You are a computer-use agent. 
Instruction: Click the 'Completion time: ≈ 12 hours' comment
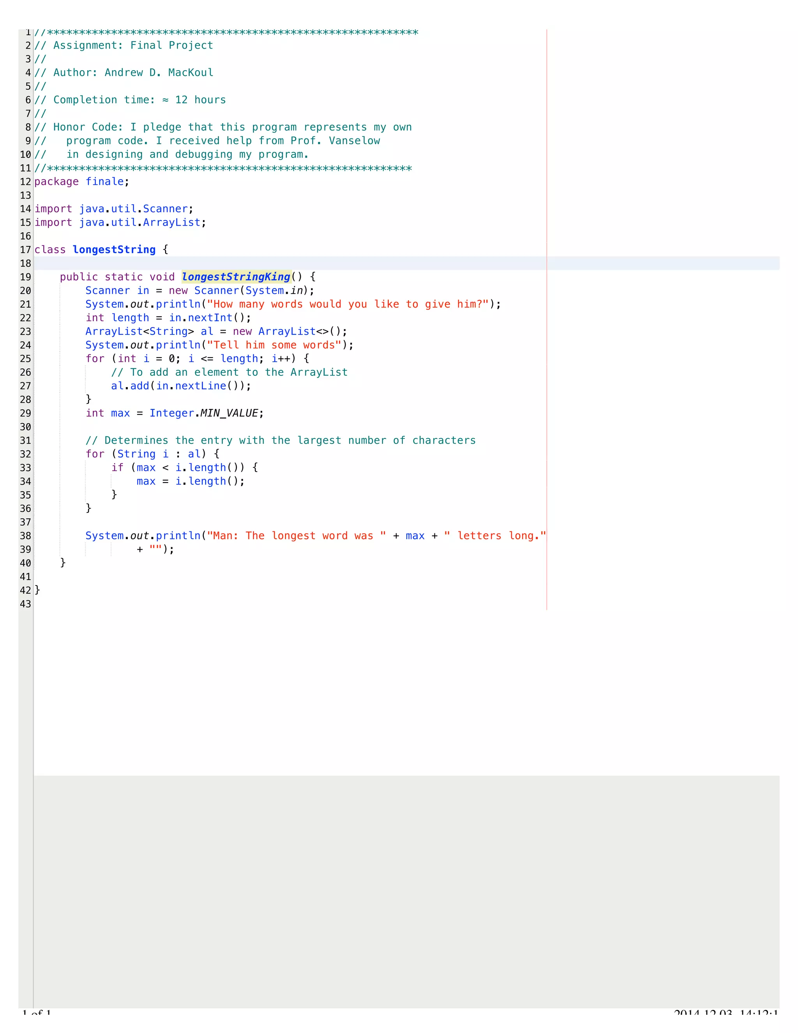[139, 100]
